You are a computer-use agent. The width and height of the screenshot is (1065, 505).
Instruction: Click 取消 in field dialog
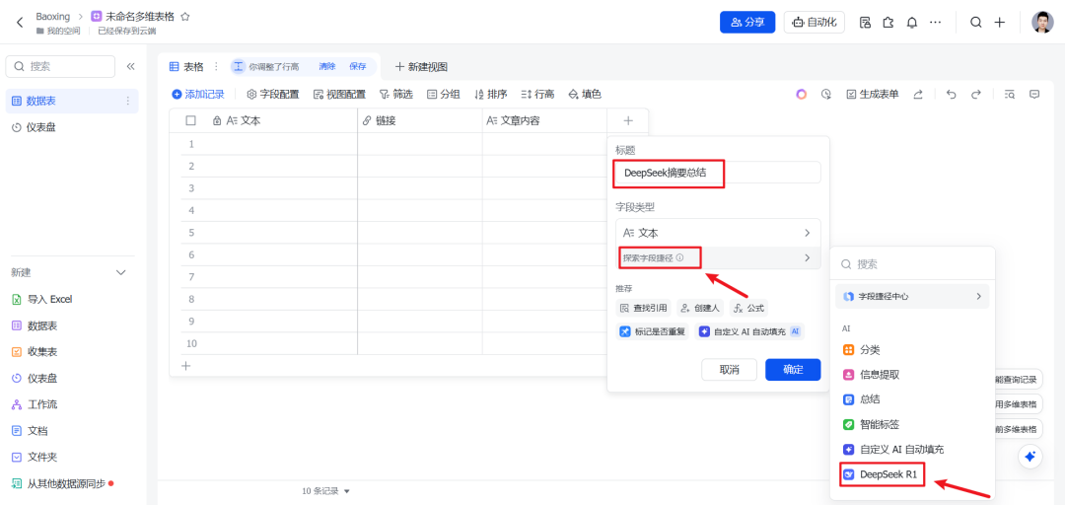730,370
